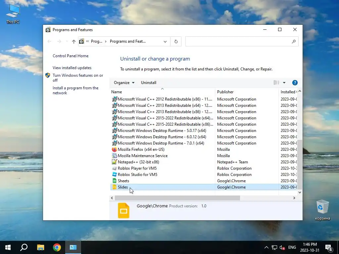Click the Control Panel taskbar button
This screenshot has height=254, width=339.
[x=73, y=247]
